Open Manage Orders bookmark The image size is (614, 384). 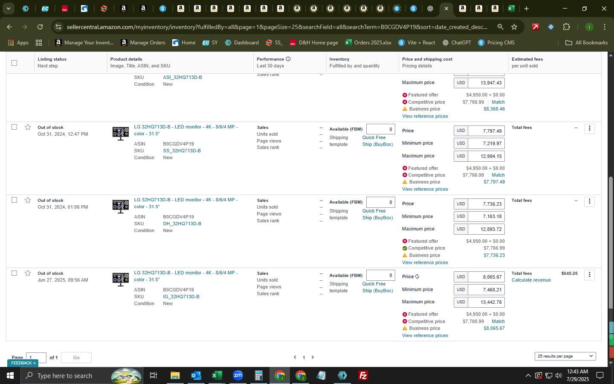tap(143, 43)
